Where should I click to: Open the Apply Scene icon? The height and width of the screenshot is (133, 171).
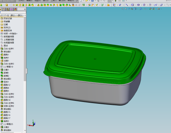click(153, 9)
